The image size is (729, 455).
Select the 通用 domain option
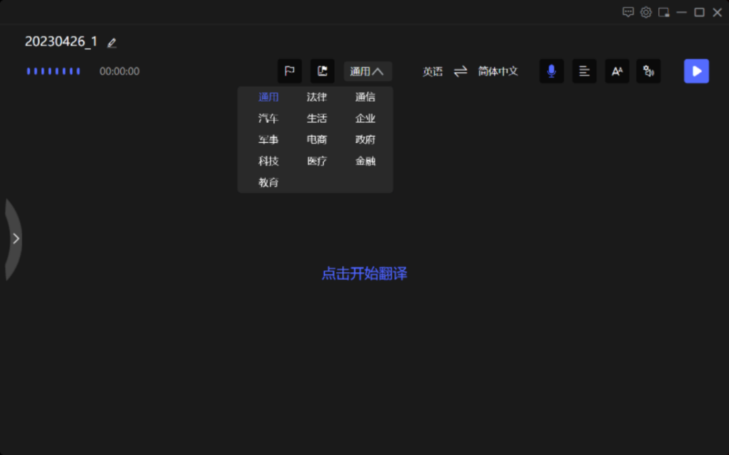point(268,96)
